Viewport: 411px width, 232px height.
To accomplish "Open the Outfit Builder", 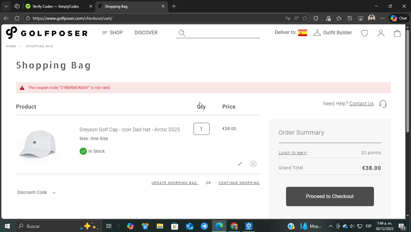I will 333,33.
